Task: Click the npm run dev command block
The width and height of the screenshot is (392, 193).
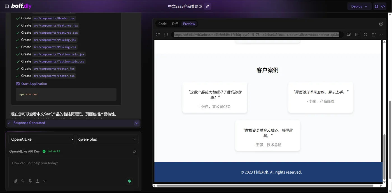Action: (66, 94)
